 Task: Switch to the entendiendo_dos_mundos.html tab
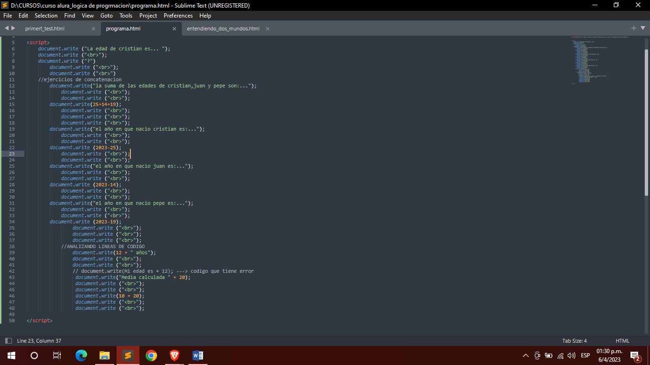pyautogui.click(x=223, y=29)
